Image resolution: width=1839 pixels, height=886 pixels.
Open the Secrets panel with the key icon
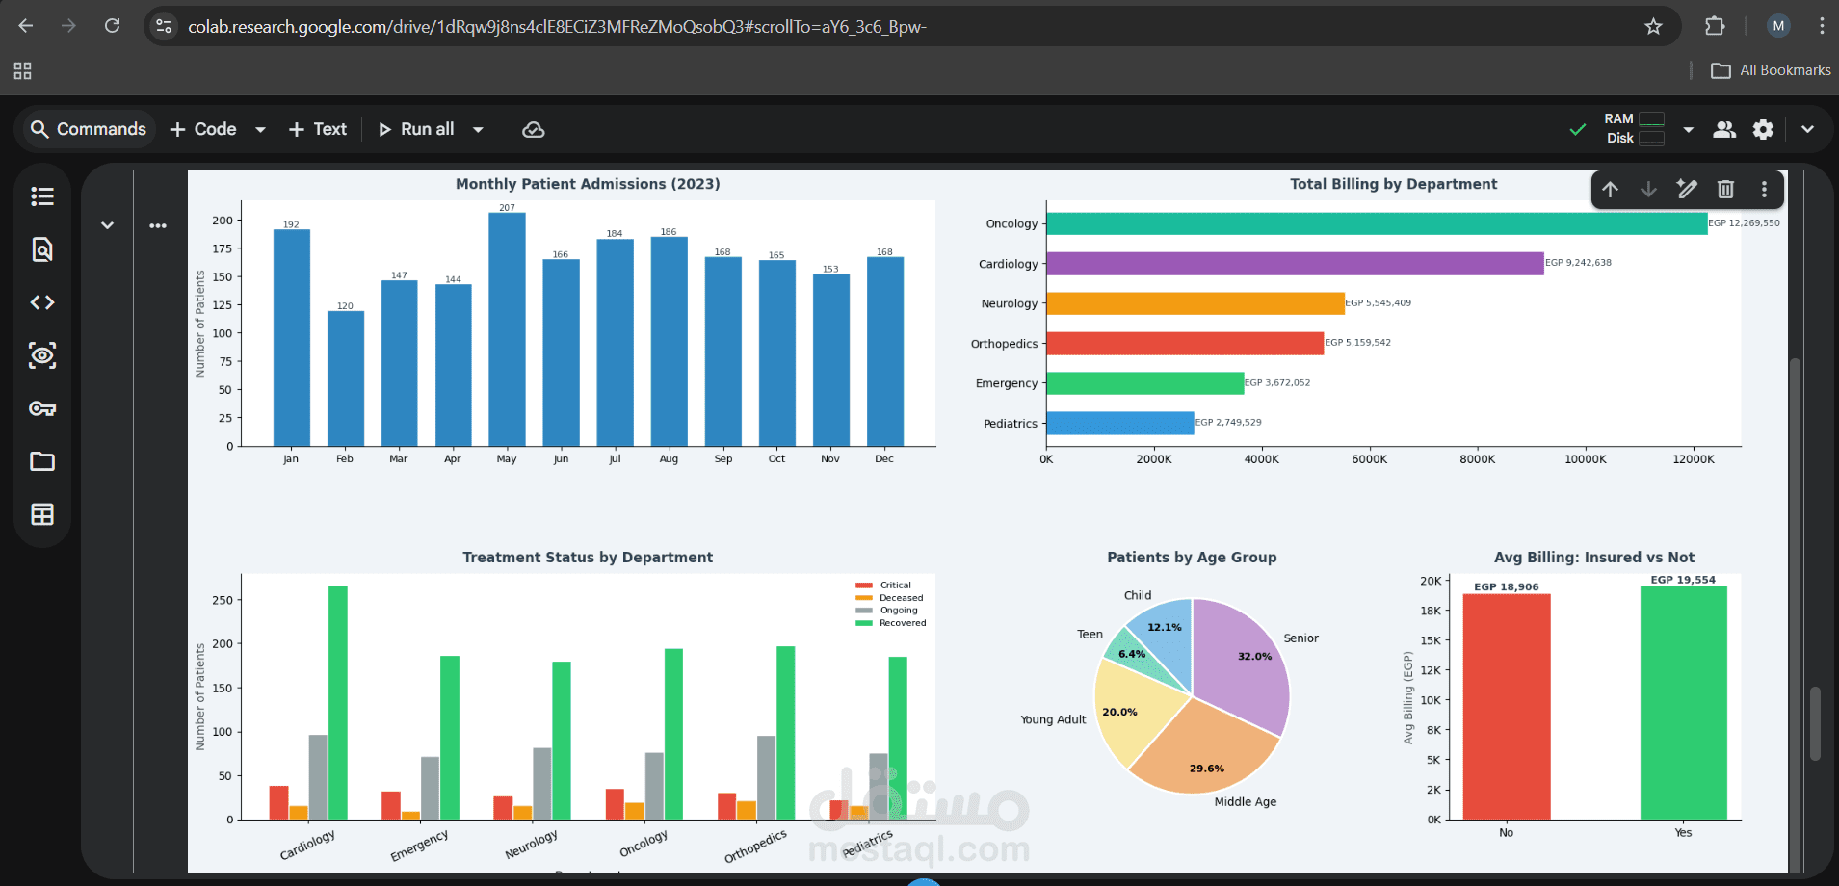point(42,408)
